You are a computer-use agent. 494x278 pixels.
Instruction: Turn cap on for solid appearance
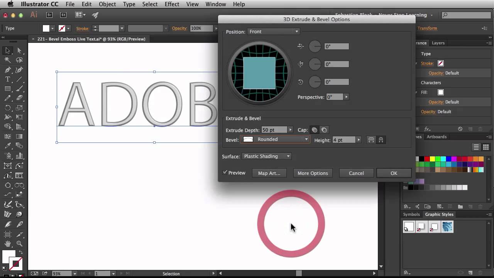[315, 130]
